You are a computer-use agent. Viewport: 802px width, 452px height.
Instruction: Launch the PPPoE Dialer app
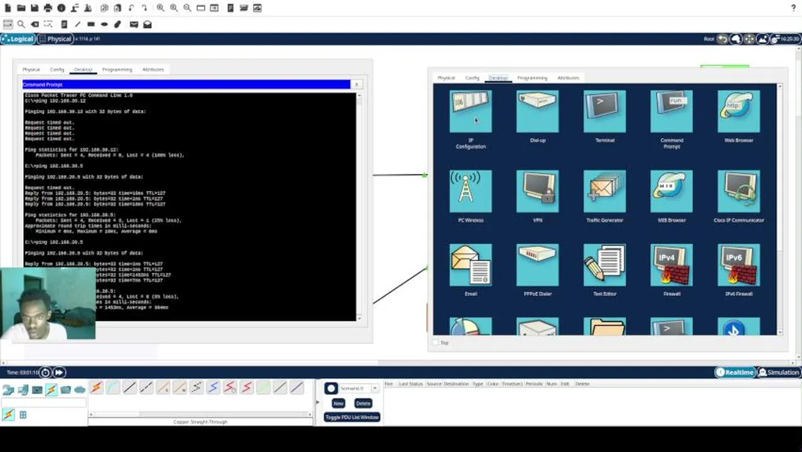click(x=538, y=265)
